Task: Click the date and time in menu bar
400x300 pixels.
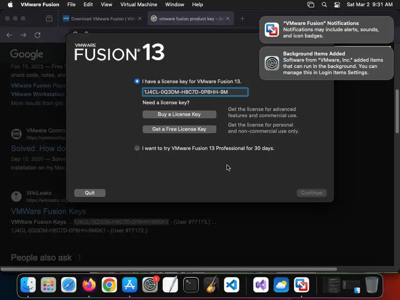Action: [370, 4]
